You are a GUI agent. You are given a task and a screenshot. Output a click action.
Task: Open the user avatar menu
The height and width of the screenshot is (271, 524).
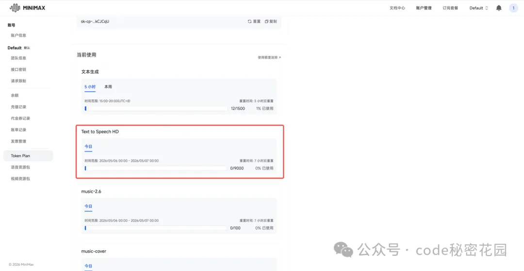513,8
